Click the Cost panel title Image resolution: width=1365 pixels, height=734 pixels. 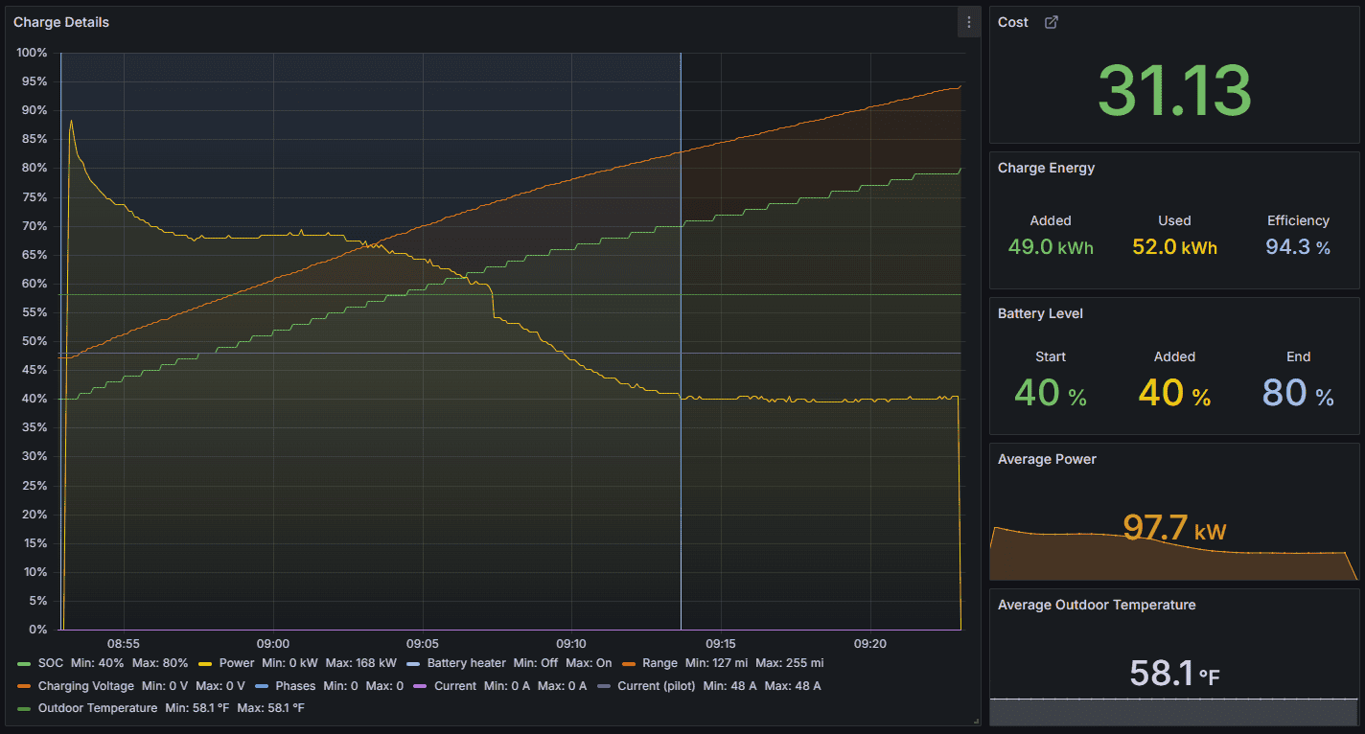tap(1013, 22)
